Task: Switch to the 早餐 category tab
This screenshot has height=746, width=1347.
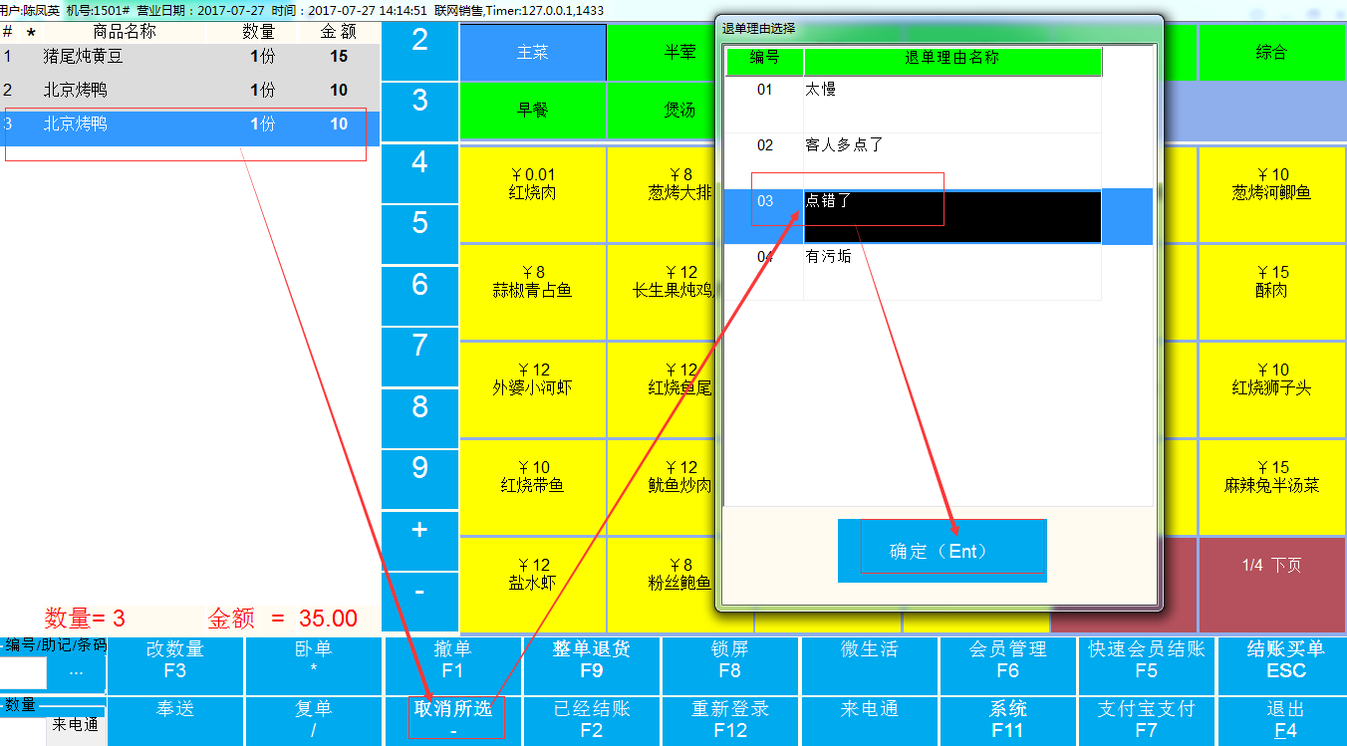Action: (533, 111)
